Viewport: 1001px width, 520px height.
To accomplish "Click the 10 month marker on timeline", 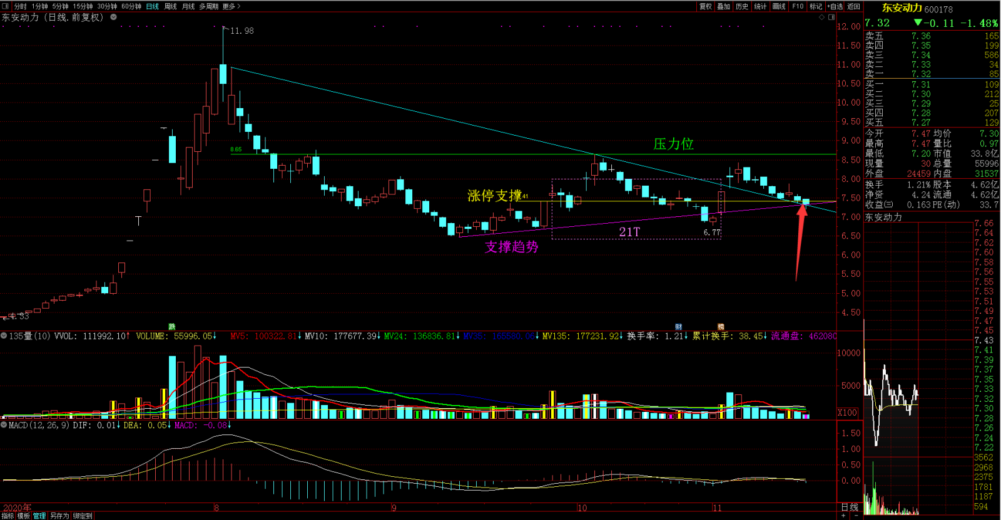I will pyautogui.click(x=582, y=507).
